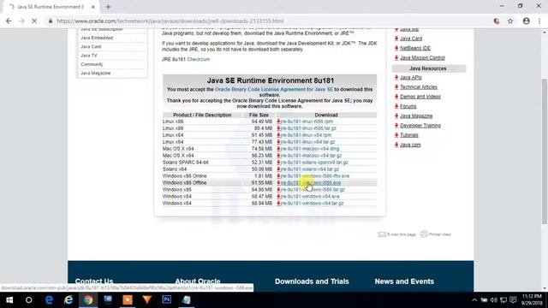This screenshot has height=308, width=548.
Task: Open Java Embedded in left sidebar
Action: click(97, 38)
